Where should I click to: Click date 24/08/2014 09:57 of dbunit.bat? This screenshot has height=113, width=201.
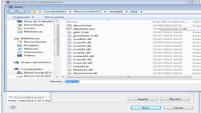pyautogui.click(x=167, y=25)
